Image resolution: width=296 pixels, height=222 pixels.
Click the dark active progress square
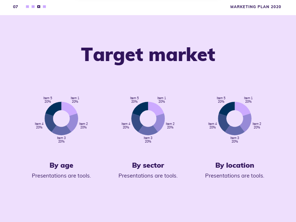pyautogui.click(x=39, y=7)
